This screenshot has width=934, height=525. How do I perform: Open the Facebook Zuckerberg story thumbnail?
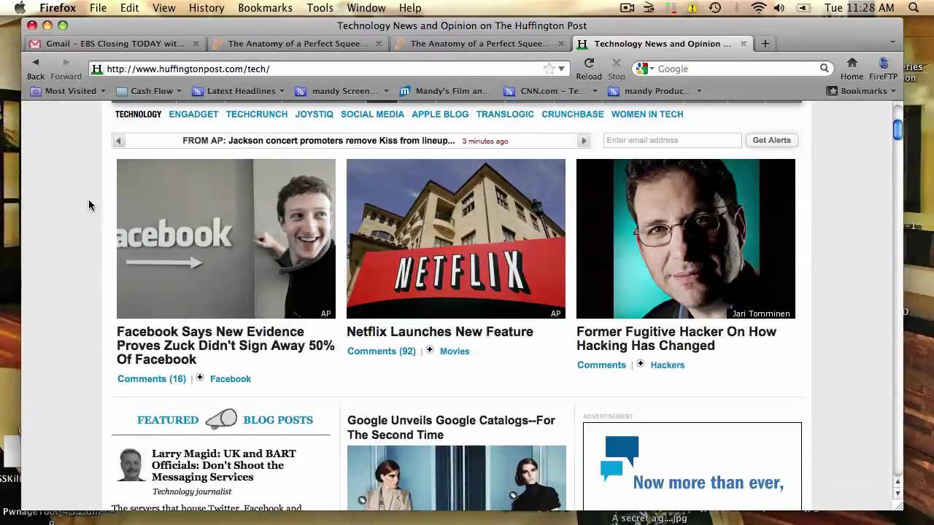pyautogui.click(x=226, y=238)
